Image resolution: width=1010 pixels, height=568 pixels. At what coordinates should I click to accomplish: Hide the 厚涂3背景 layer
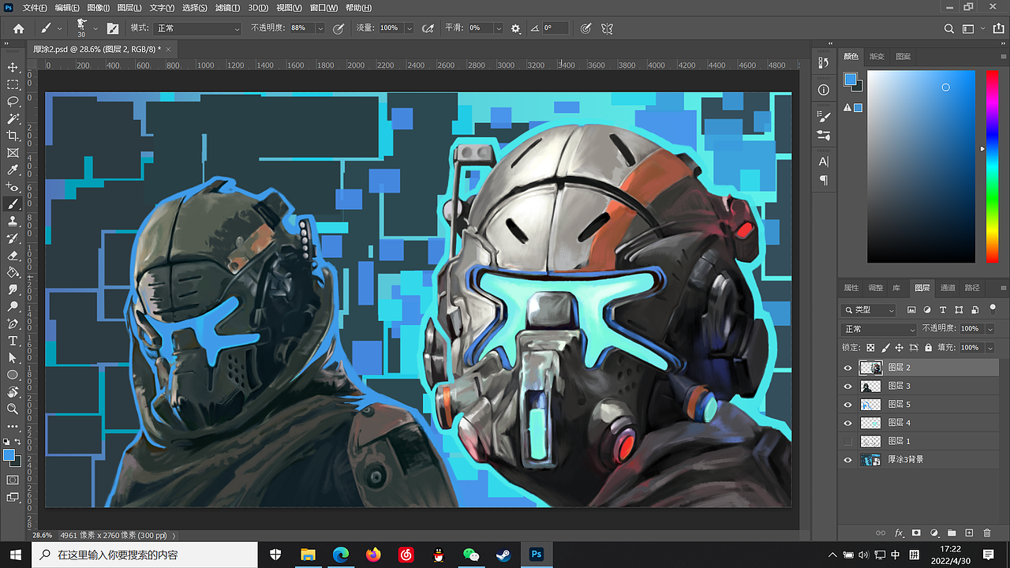coord(848,459)
